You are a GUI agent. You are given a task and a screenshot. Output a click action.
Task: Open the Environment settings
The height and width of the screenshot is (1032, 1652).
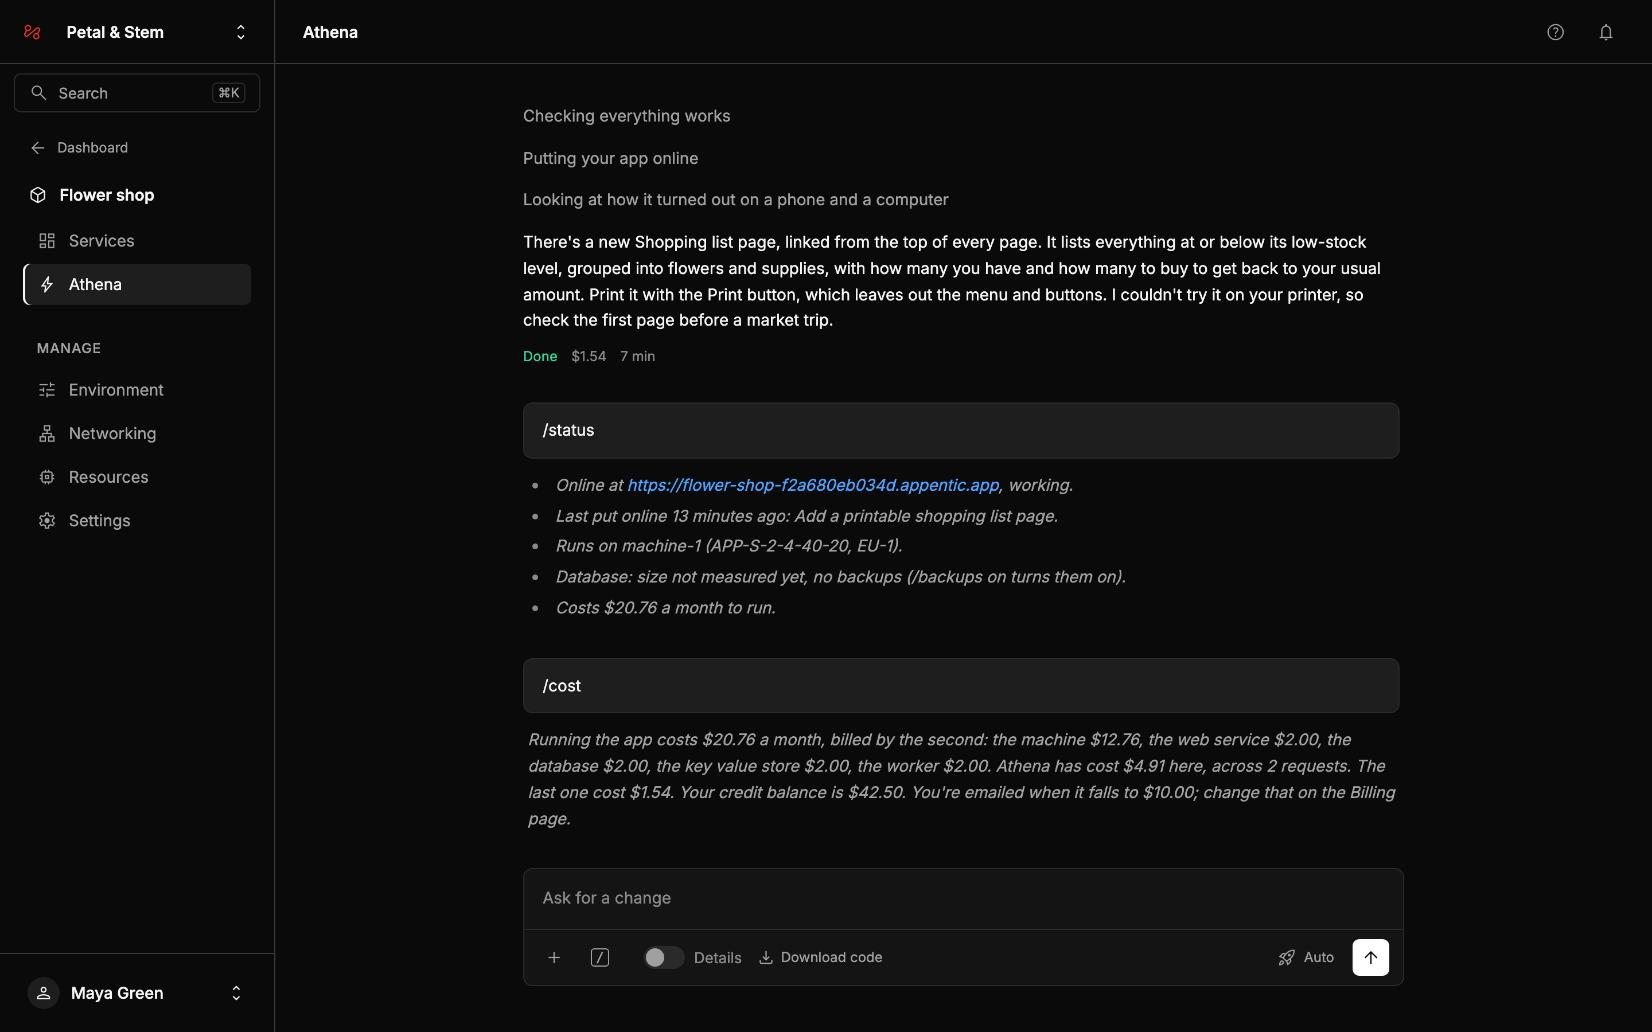point(137,390)
